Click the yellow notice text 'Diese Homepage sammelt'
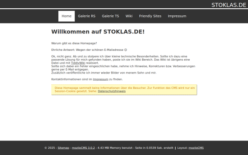 coord(73,88)
